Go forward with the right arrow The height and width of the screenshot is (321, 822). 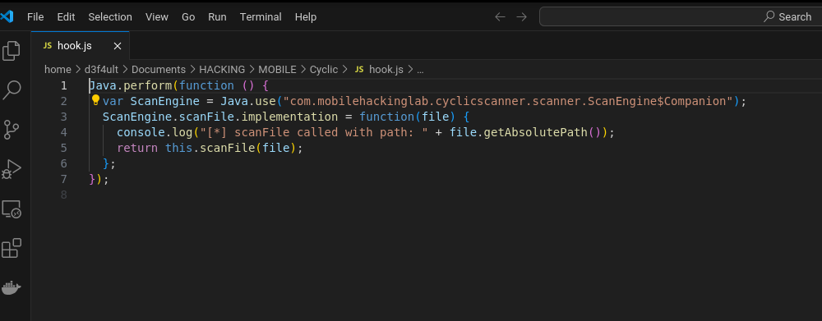(x=522, y=16)
